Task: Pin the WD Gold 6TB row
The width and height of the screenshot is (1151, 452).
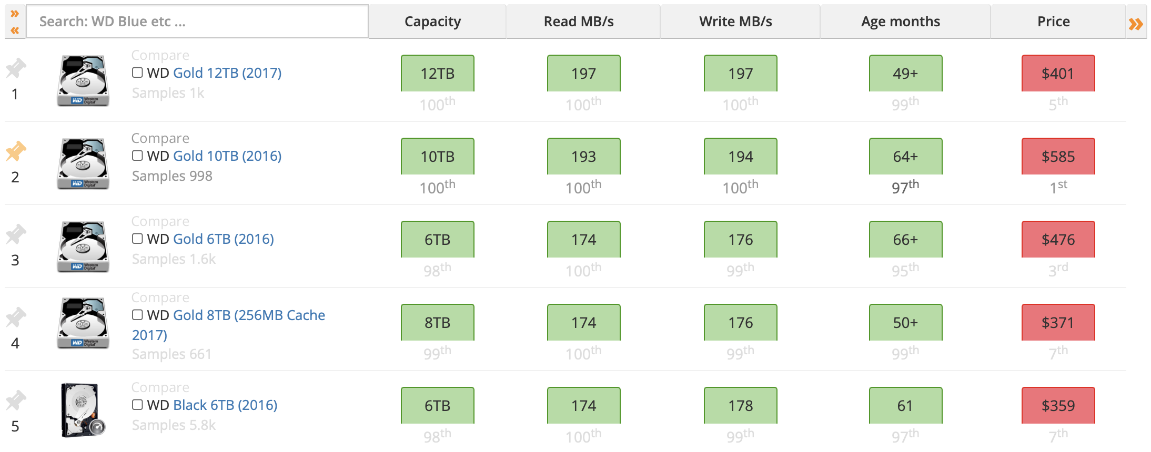Action: (16, 234)
